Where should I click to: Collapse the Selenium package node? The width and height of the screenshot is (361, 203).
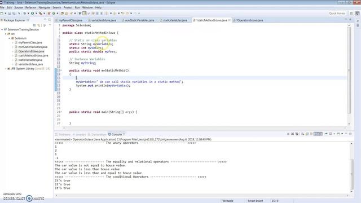[10, 38]
